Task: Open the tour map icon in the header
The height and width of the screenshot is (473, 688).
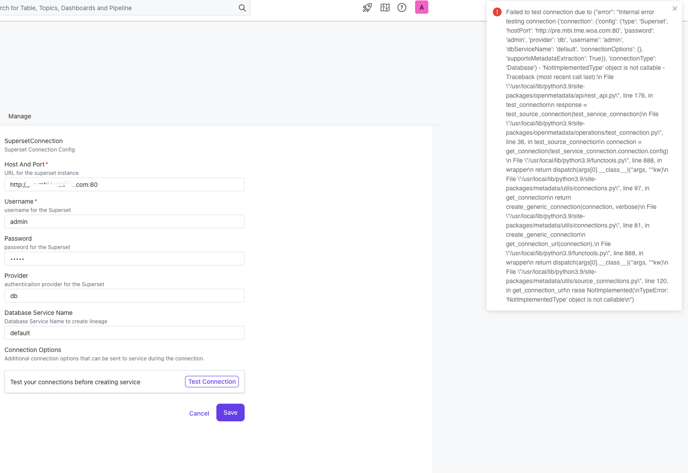Action: point(385,7)
